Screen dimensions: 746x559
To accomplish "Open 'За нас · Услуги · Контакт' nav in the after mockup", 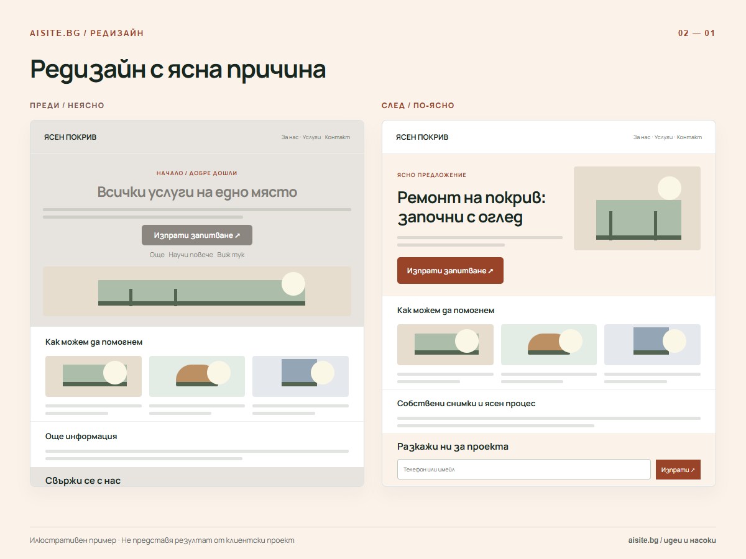I will tap(668, 137).
